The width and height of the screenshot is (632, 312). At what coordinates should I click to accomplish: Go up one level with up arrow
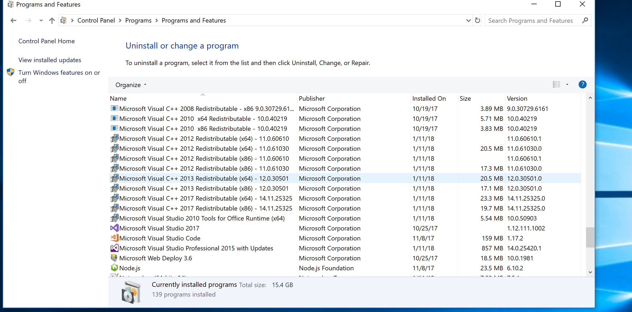coord(52,20)
